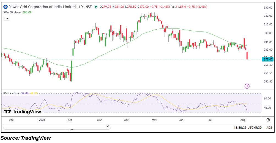
Task: Collapse the indicator legend with chevron button
Action: 7,18
